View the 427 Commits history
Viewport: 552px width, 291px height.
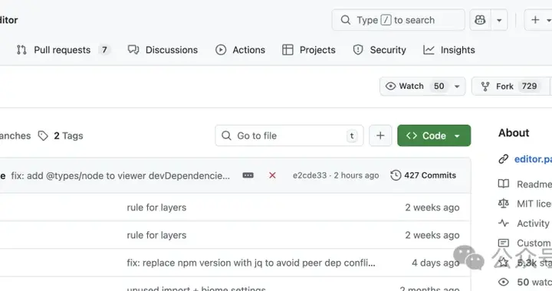[423, 175]
